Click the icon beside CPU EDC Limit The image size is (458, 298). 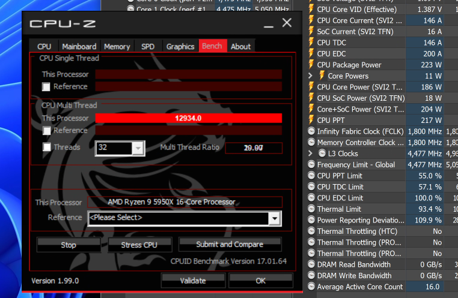tap(311, 198)
